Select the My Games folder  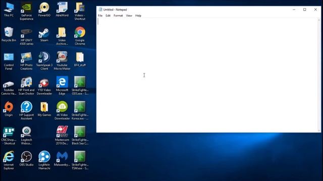click(x=44, y=110)
